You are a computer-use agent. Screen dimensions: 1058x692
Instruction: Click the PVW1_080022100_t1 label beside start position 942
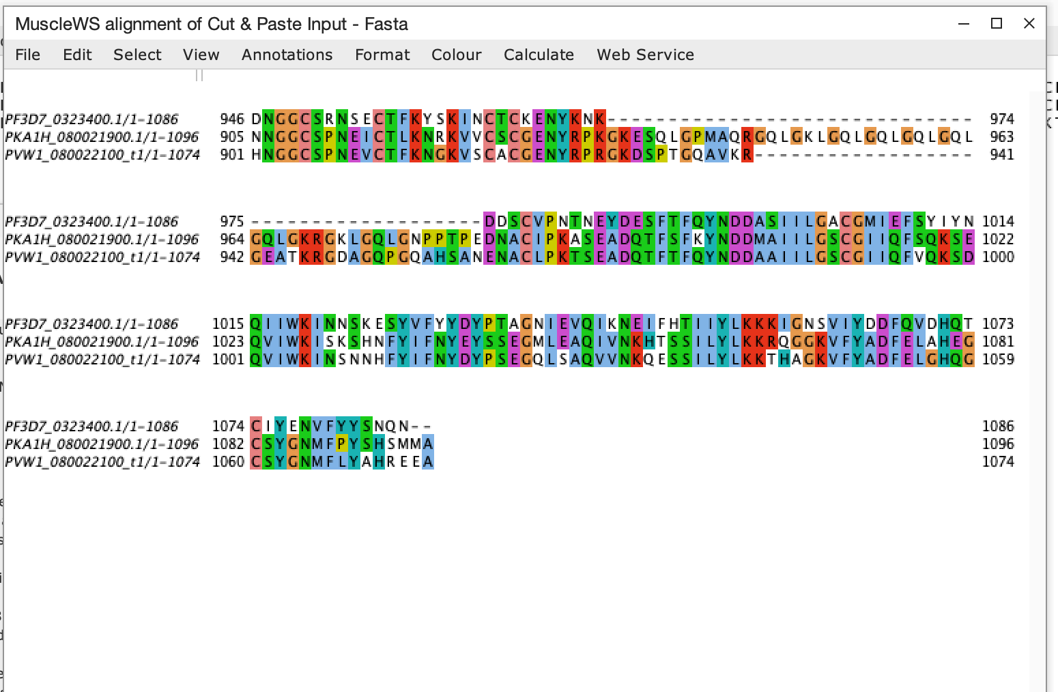[x=102, y=257]
